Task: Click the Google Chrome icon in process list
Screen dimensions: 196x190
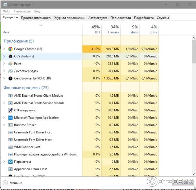Action: [10, 49]
